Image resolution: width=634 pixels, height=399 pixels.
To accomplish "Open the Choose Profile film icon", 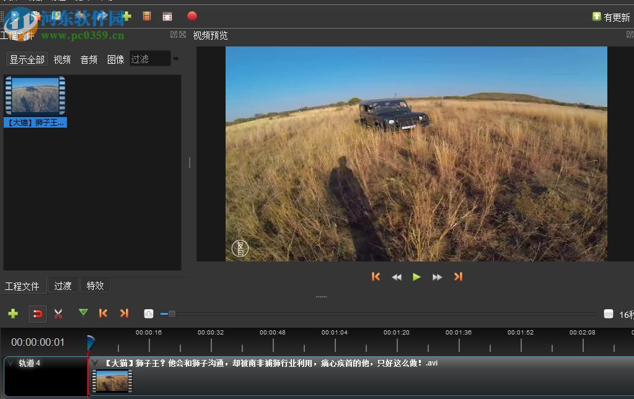I will 147,17.
